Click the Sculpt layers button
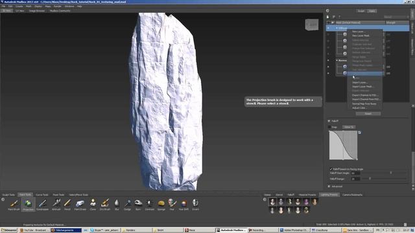 [361, 11]
